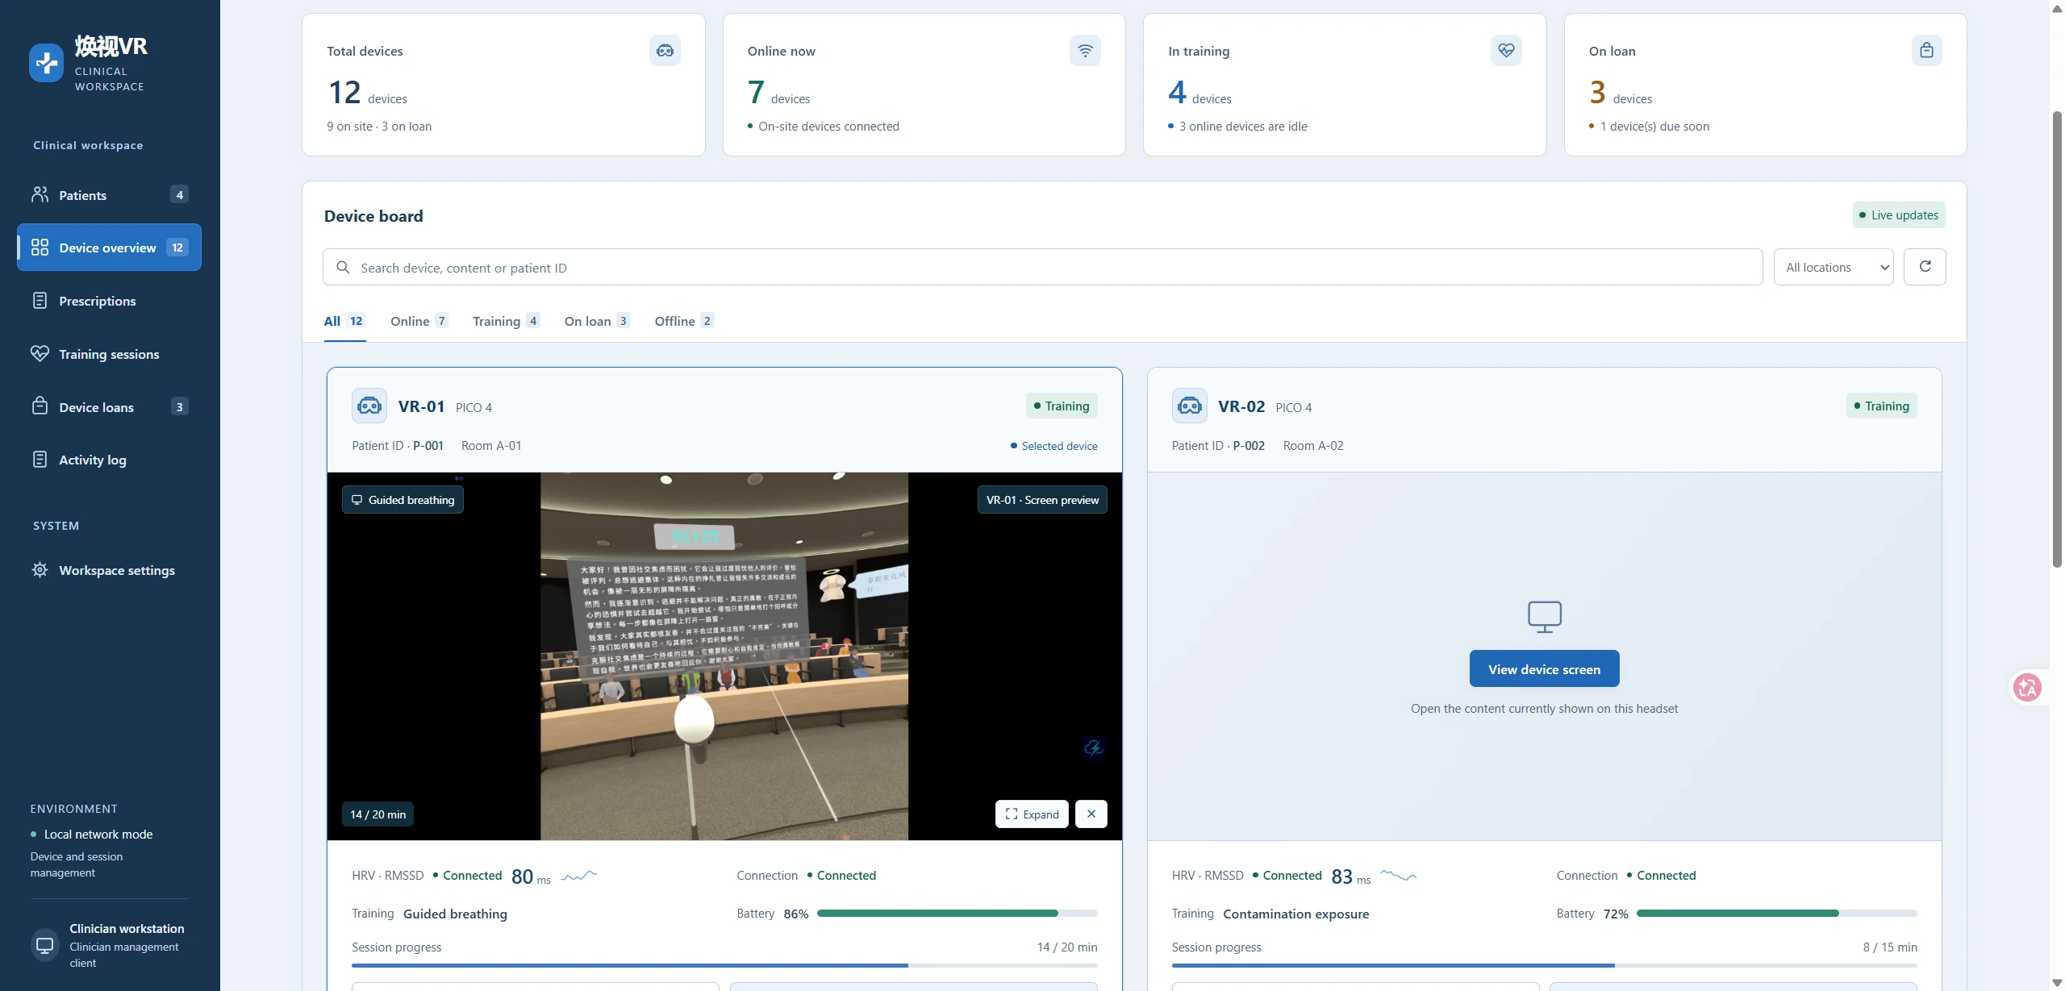Viewport: 2065px width, 991px height.
Task: Click the overlay icon on the VR-01 preview
Action: [x=1094, y=747]
